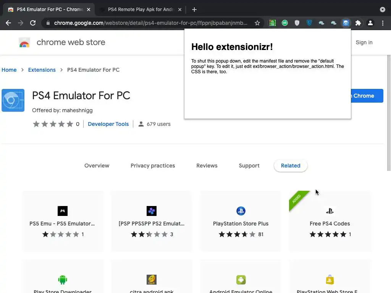Go to Home breadcrumb link

tap(9, 70)
